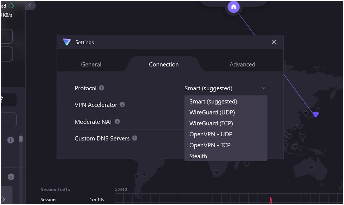The image size is (344, 205).
Task: Click the Speed graph label
Action: click(121, 189)
